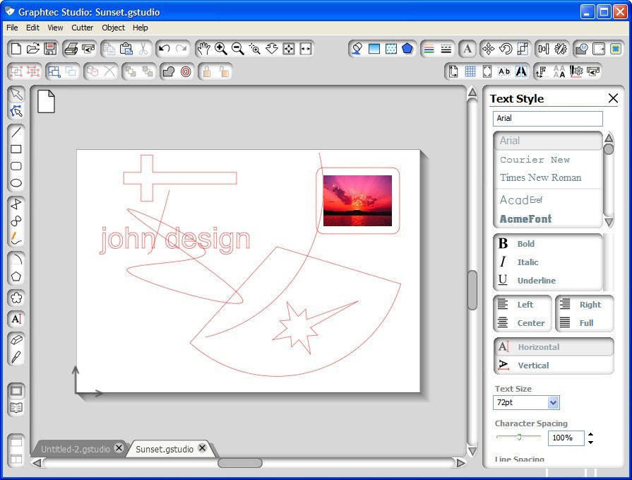
Task: Select the Knife tool
Action: [x=16, y=357]
